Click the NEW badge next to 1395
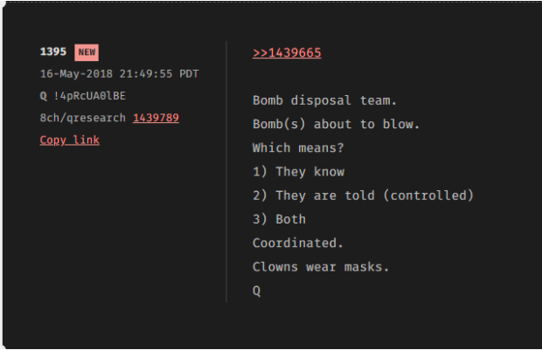Screen dimensions: 542x350 coord(87,52)
